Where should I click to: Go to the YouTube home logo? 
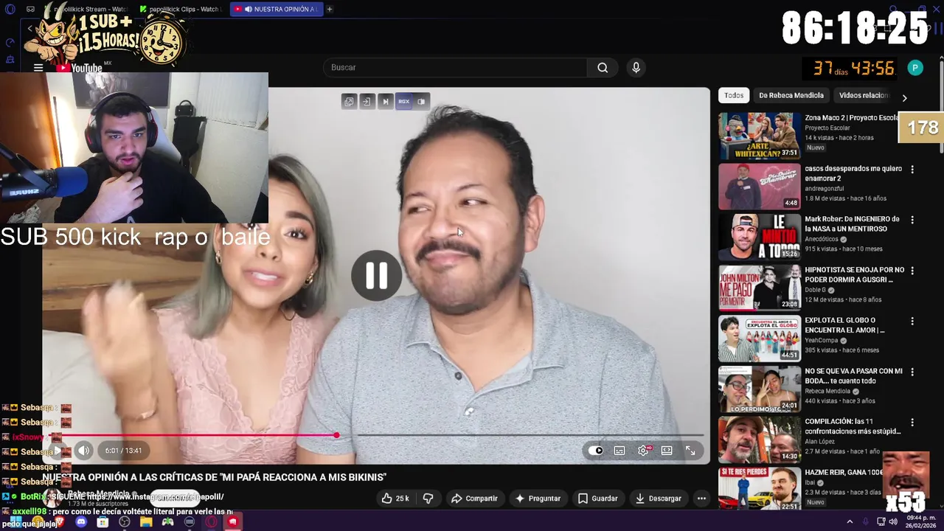tap(80, 68)
